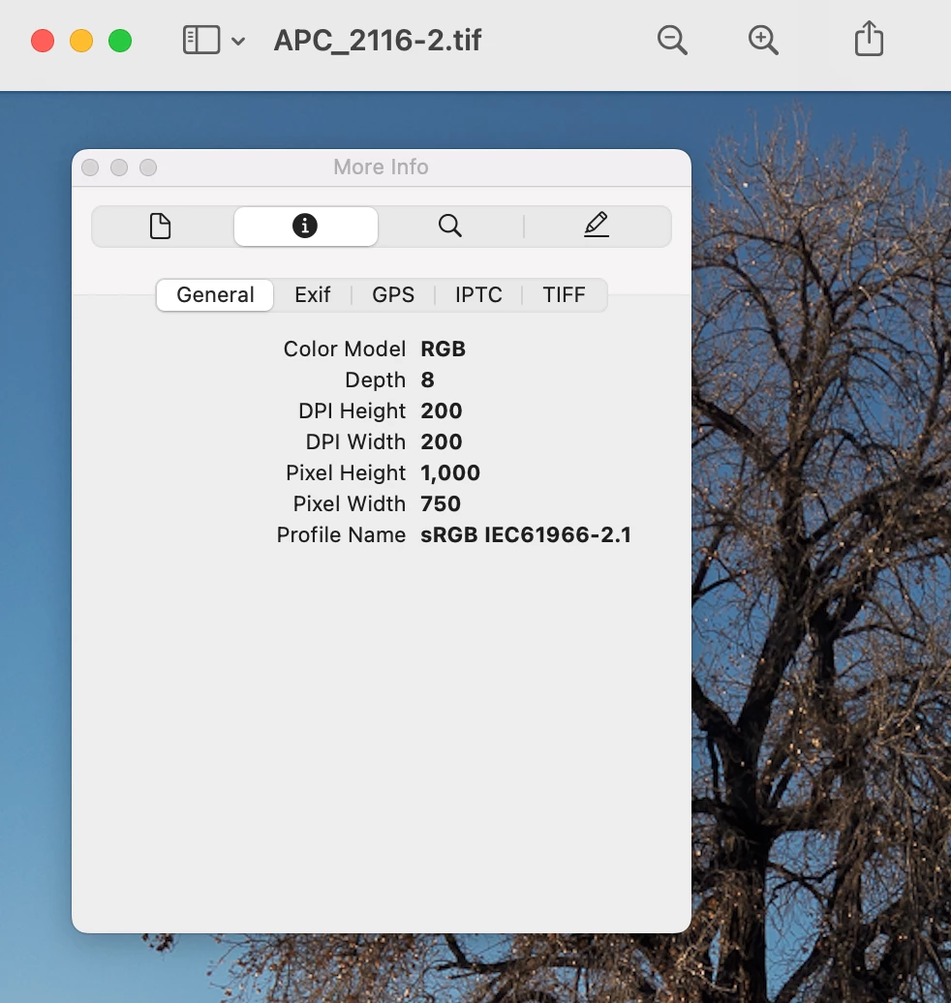
Task: Select the DPI Width value 200
Action: [x=441, y=442]
